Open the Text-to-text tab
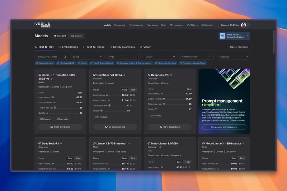This screenshot has height=191, width=287. (x=44, y=47)
